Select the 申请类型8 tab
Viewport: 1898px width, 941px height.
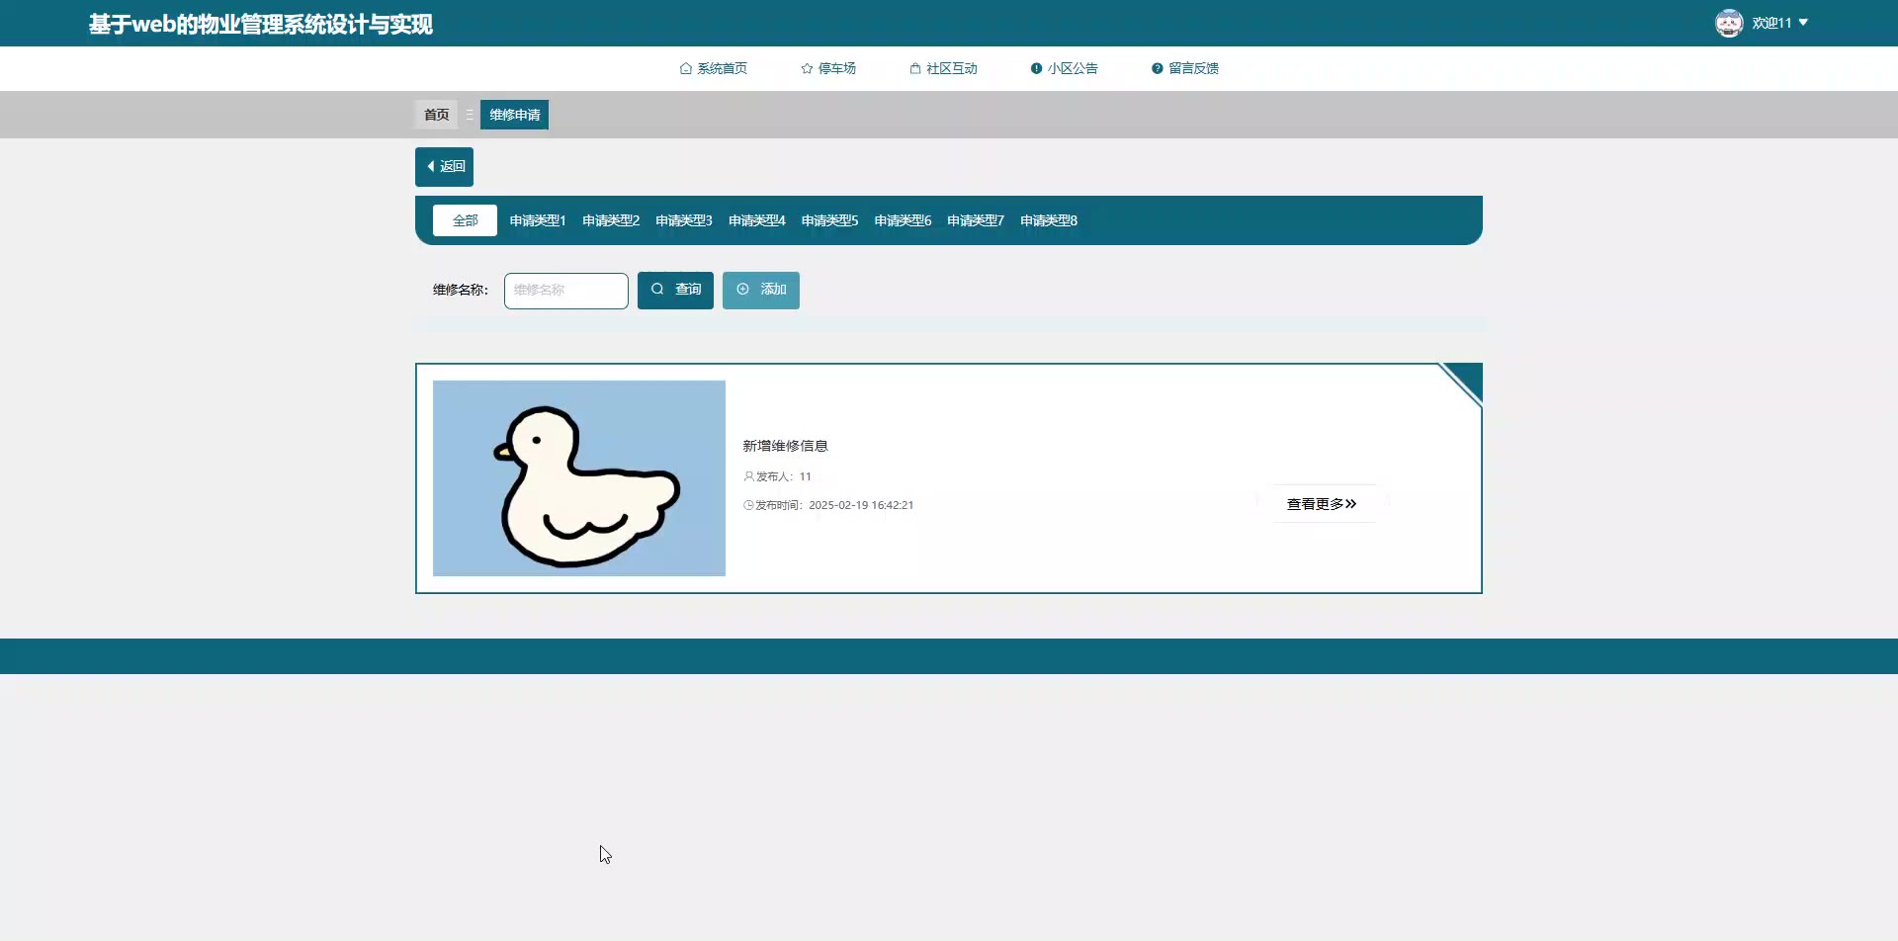click(x=1049, y=220)
